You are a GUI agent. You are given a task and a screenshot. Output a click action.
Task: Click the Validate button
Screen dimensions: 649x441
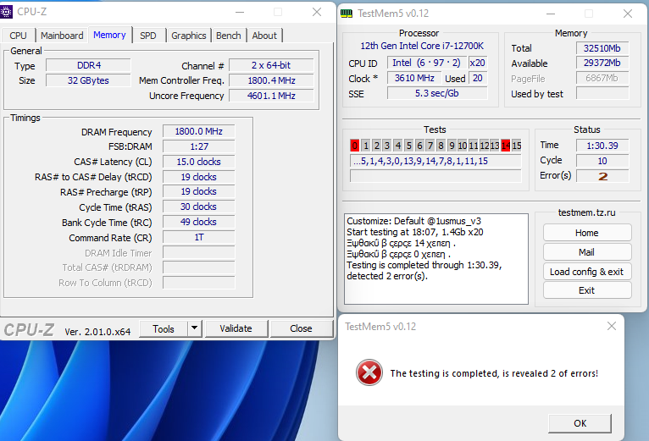pyautogui.click(x=236, y=328)
